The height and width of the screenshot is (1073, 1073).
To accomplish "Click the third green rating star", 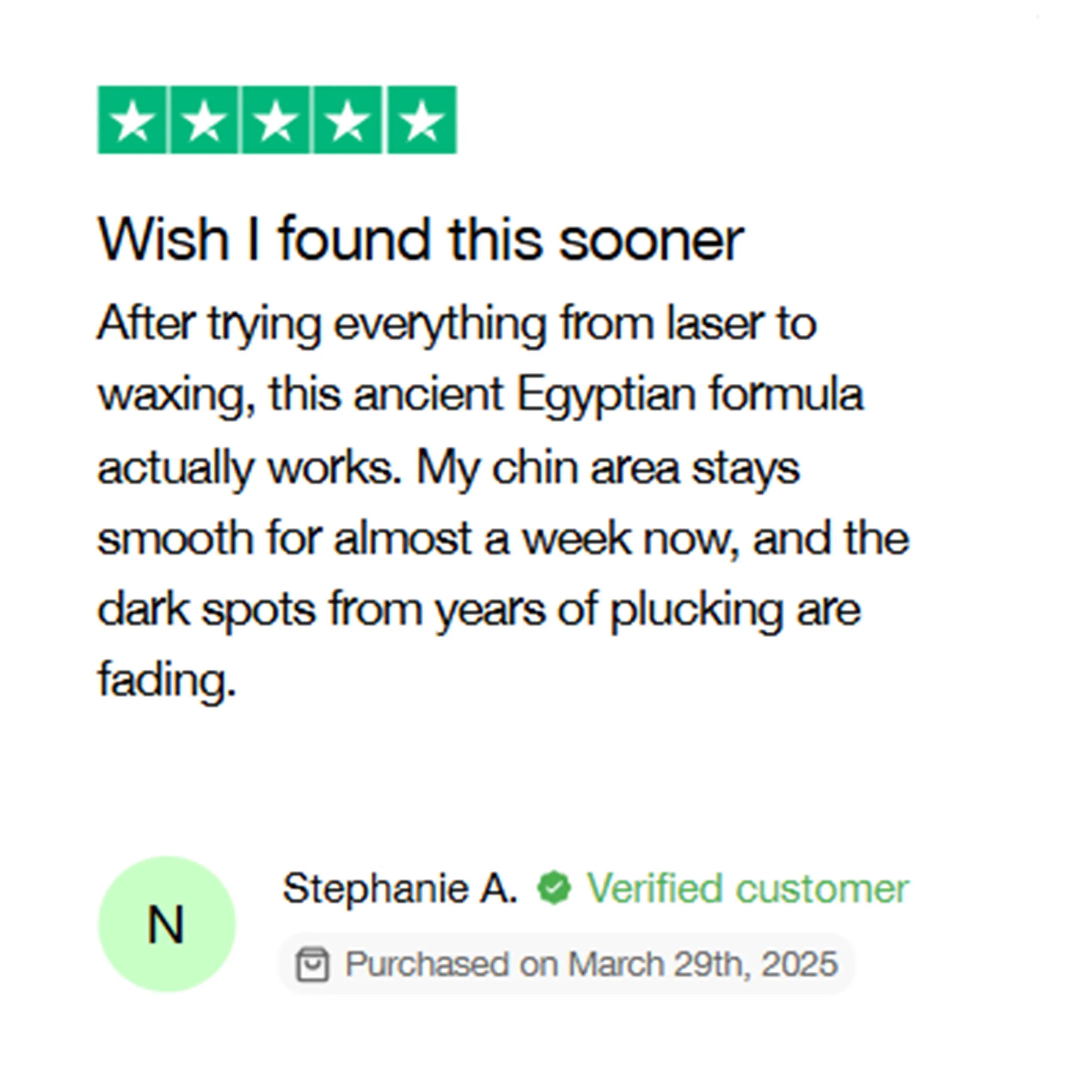I will coord(276,120).
